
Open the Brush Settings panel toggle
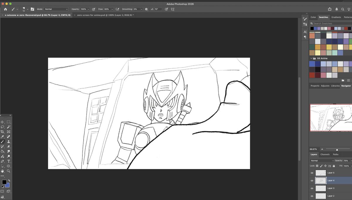(32, 9)
